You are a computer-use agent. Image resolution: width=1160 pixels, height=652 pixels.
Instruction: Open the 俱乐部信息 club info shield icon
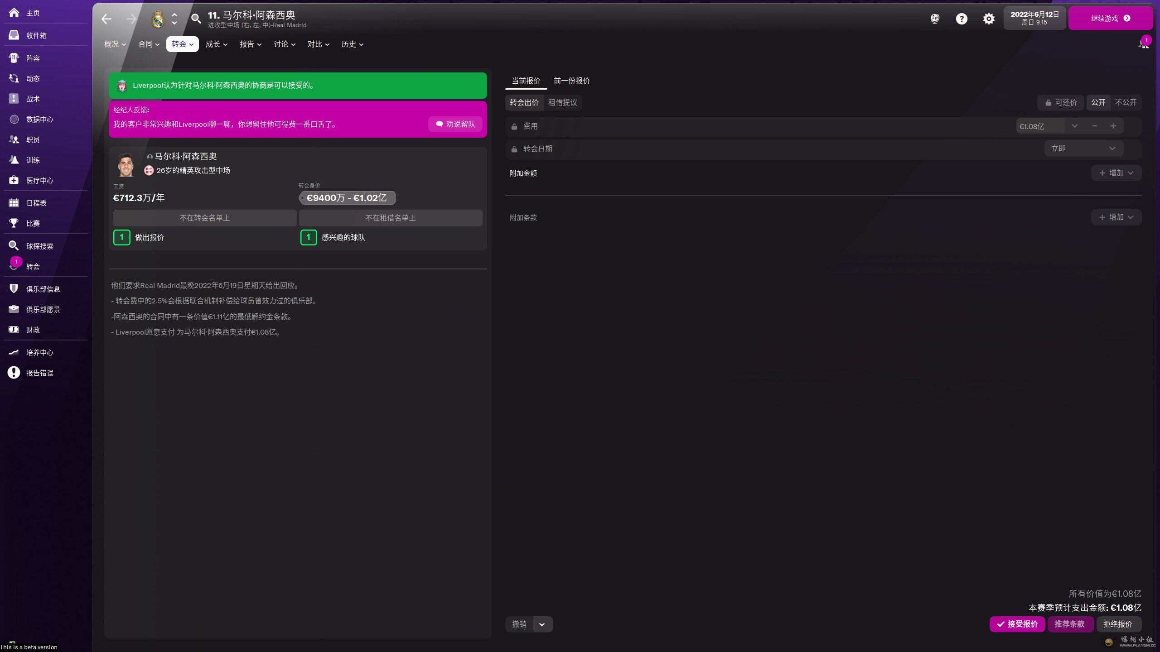[14, 289]
